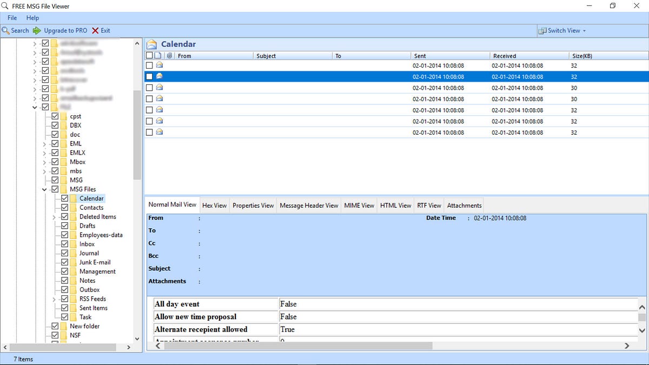Click the Management folder icon
Viewport: 649px width, 365px height.
click(74, 271)
